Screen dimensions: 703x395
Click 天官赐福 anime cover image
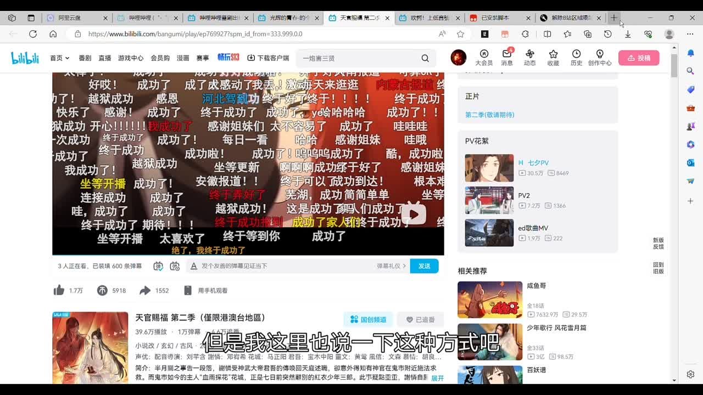(90, 347)
